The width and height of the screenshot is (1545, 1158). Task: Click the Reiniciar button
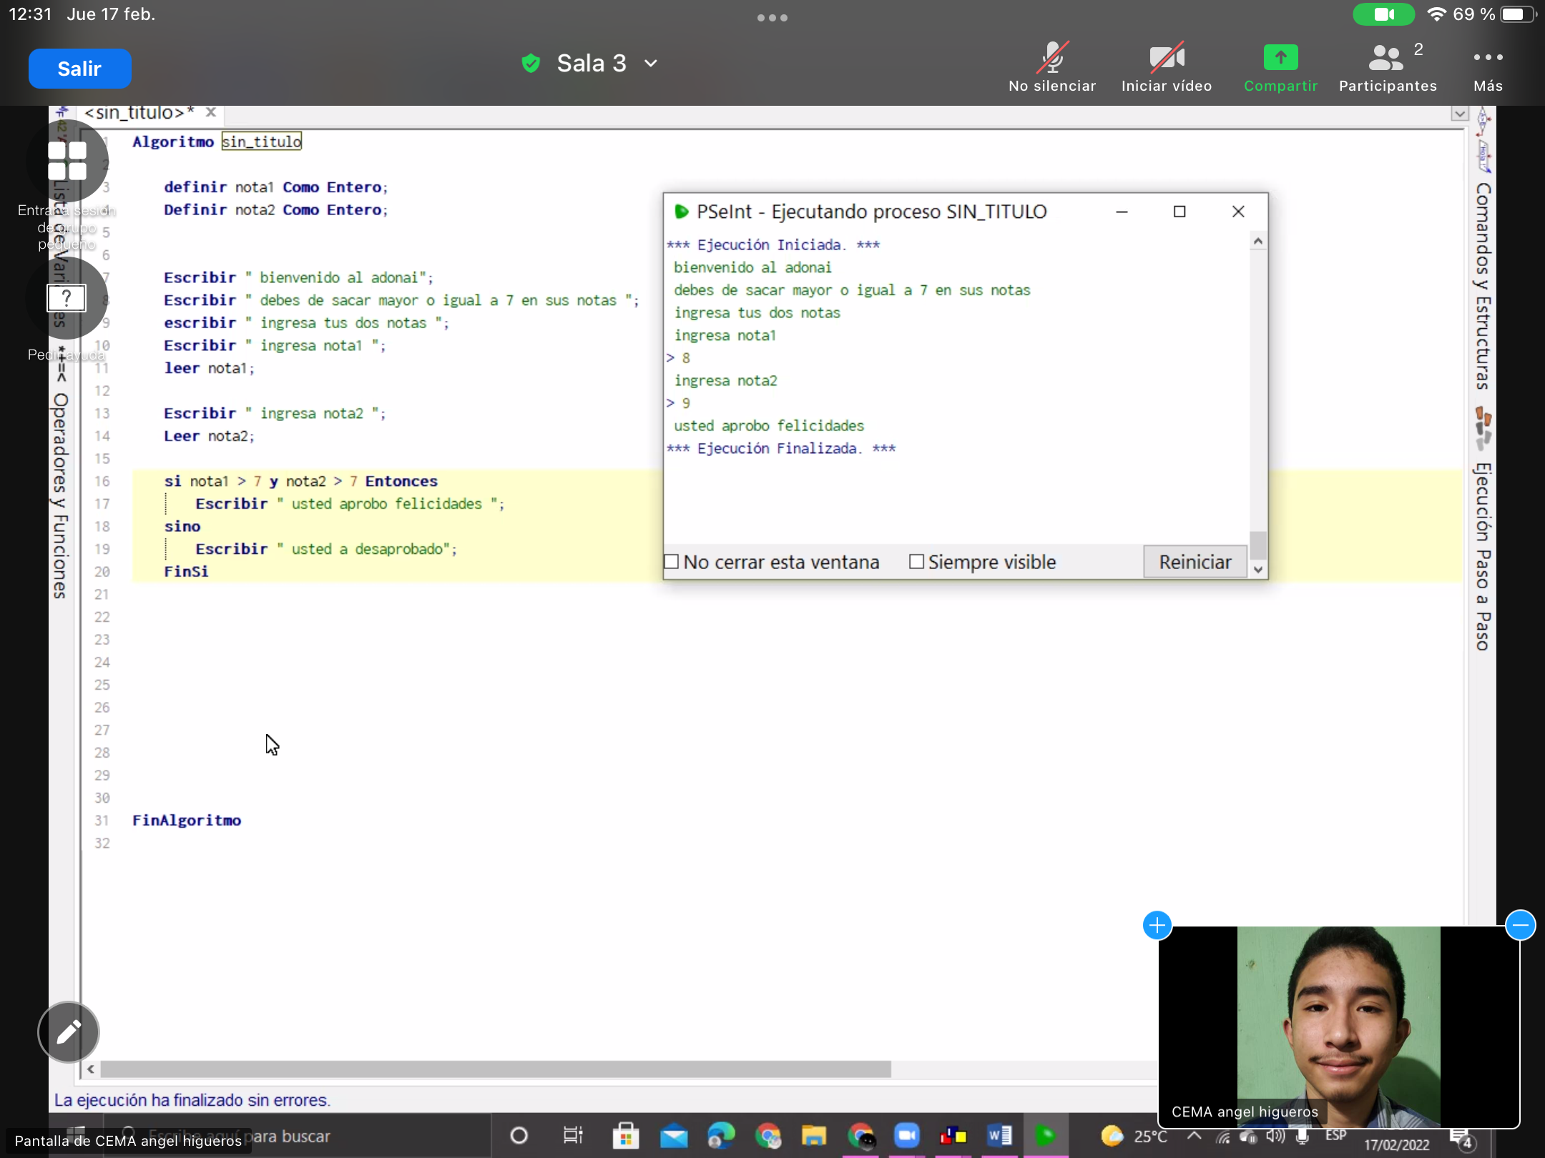(1195, 562)
